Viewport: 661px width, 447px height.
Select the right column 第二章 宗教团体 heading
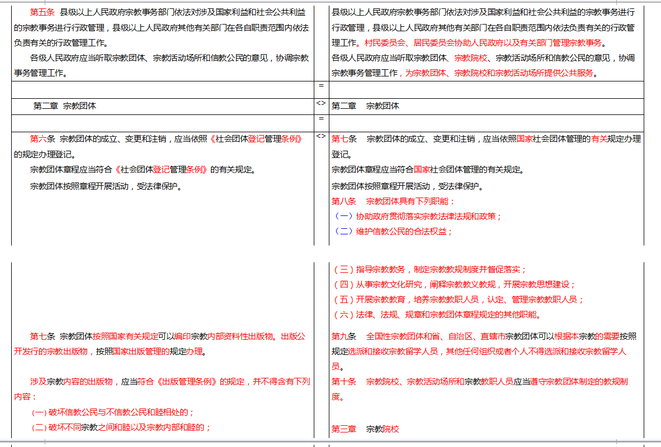click(x=366, y=105)
